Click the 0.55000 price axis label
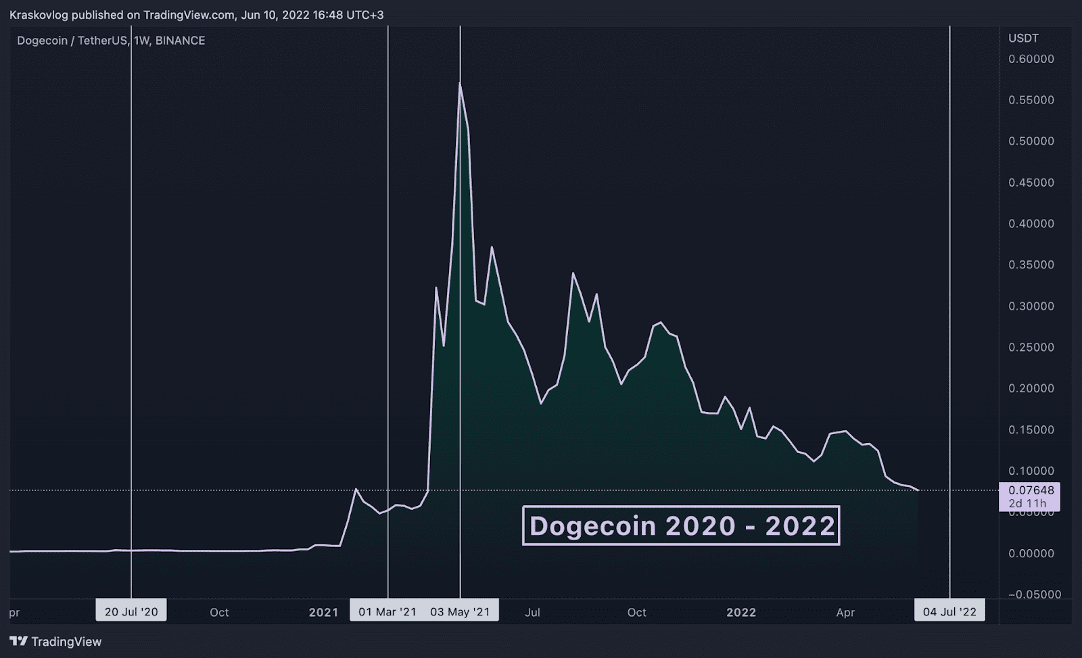1082x658 pixels. [x=1031, y=100]
